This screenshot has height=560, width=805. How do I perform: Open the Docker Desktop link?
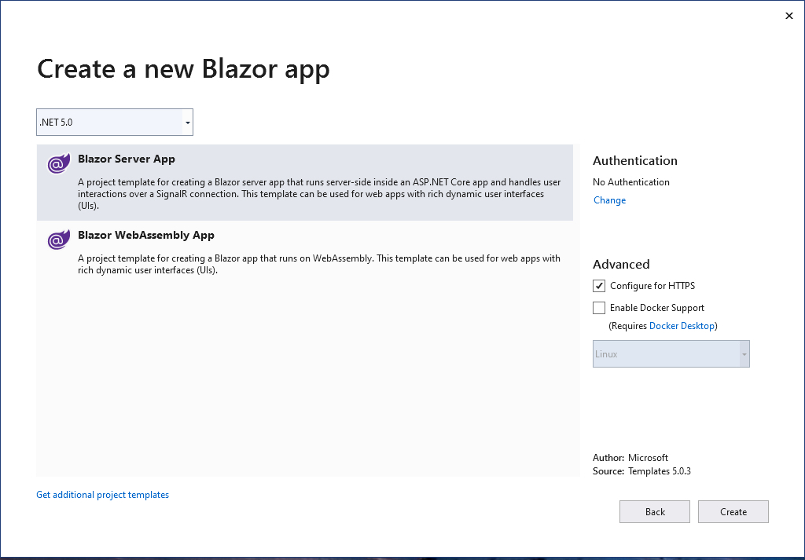coord(682,326)
